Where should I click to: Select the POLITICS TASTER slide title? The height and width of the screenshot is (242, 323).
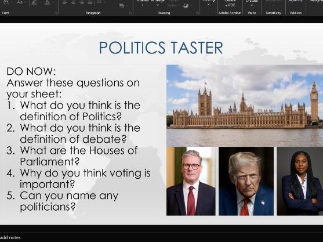161,48
